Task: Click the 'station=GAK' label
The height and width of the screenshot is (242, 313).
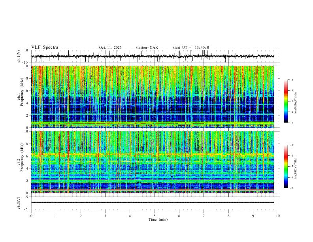Action: [x=147, y=47]
